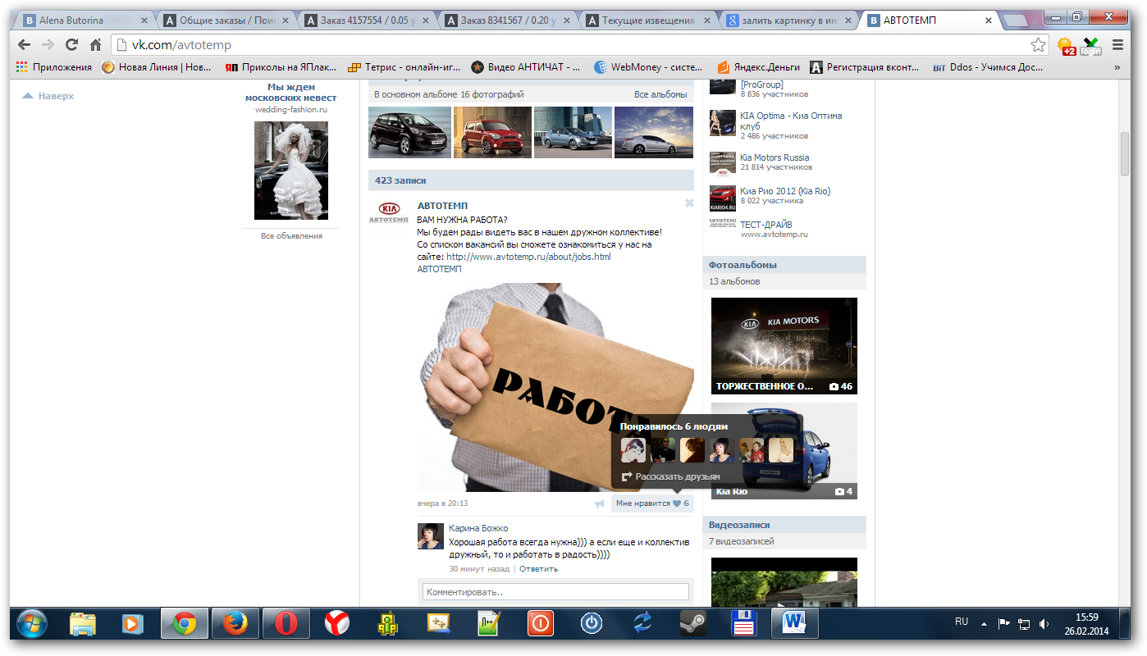Open the Kia Motors Russia group

(775, 157)
